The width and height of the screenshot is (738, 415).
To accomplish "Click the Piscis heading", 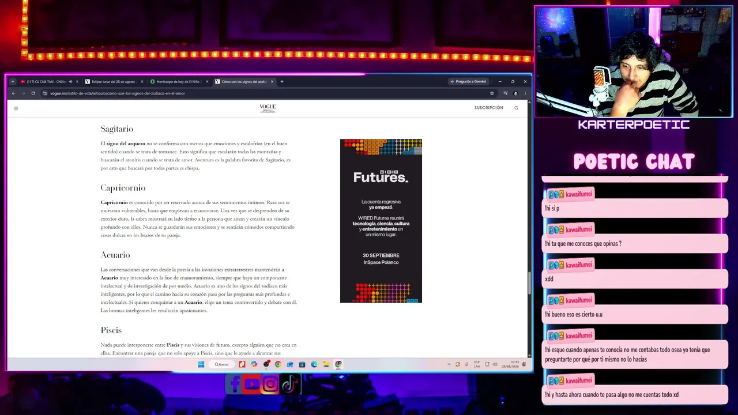I will (x=111, y=330).
